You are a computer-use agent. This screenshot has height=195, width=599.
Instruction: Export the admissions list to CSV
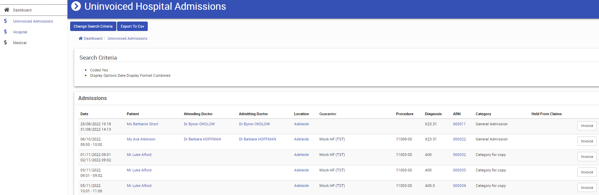coord(132,26)
